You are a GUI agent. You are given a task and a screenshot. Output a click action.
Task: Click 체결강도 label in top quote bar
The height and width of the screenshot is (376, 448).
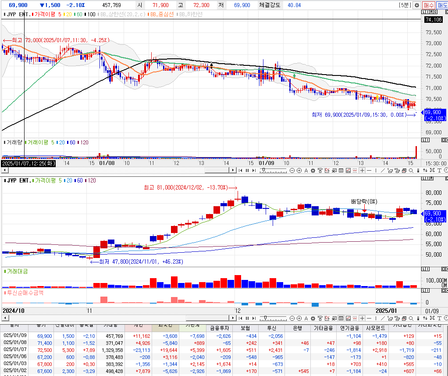tap(270, 5)
